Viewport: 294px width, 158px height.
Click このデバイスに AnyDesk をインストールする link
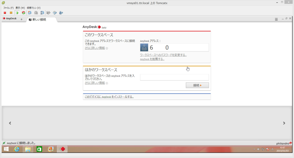109,97
